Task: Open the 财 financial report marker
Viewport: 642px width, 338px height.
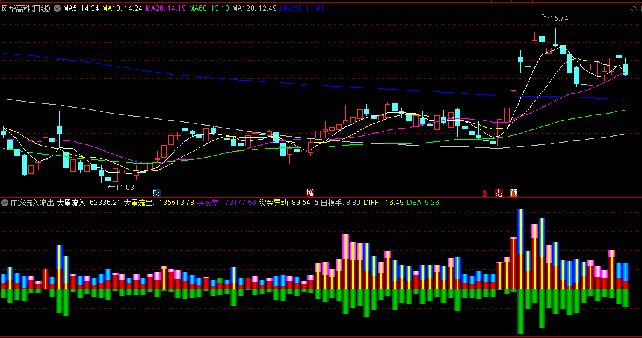Action: (x=156, y=192)
